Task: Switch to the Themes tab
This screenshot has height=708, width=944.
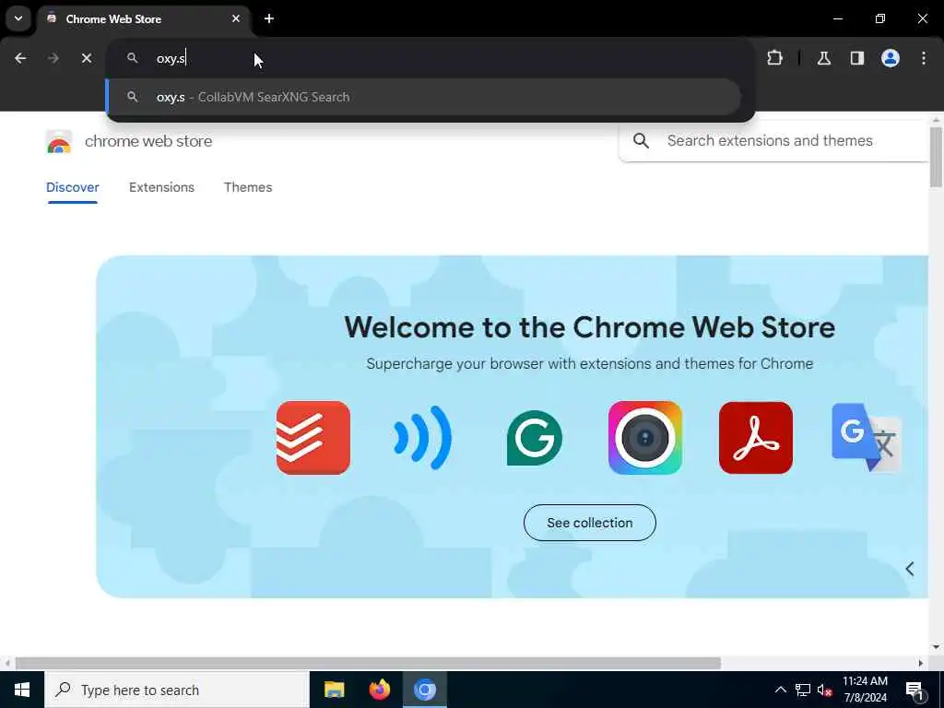Action: (248, 187)
